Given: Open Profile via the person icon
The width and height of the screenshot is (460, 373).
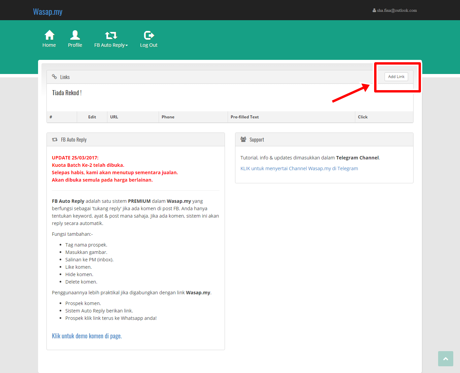Looking at the screenshot, I should (75, 35).
